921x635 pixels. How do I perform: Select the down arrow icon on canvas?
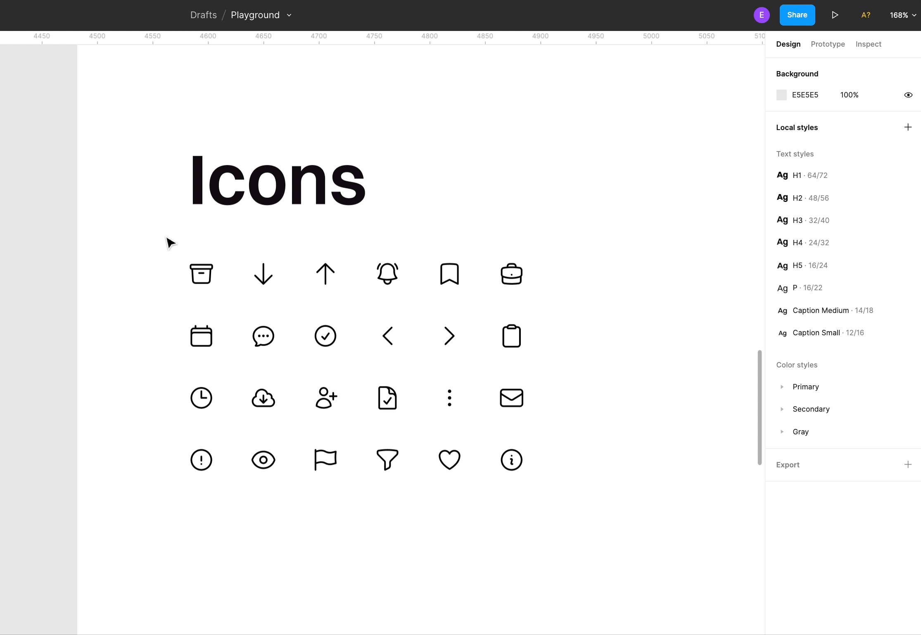pyautogui.click(x=263, y=274)
